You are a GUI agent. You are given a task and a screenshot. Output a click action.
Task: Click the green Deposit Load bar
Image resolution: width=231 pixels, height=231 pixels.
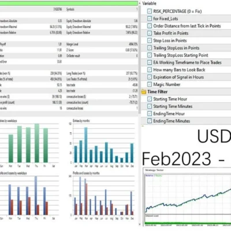tap(188, 223)
